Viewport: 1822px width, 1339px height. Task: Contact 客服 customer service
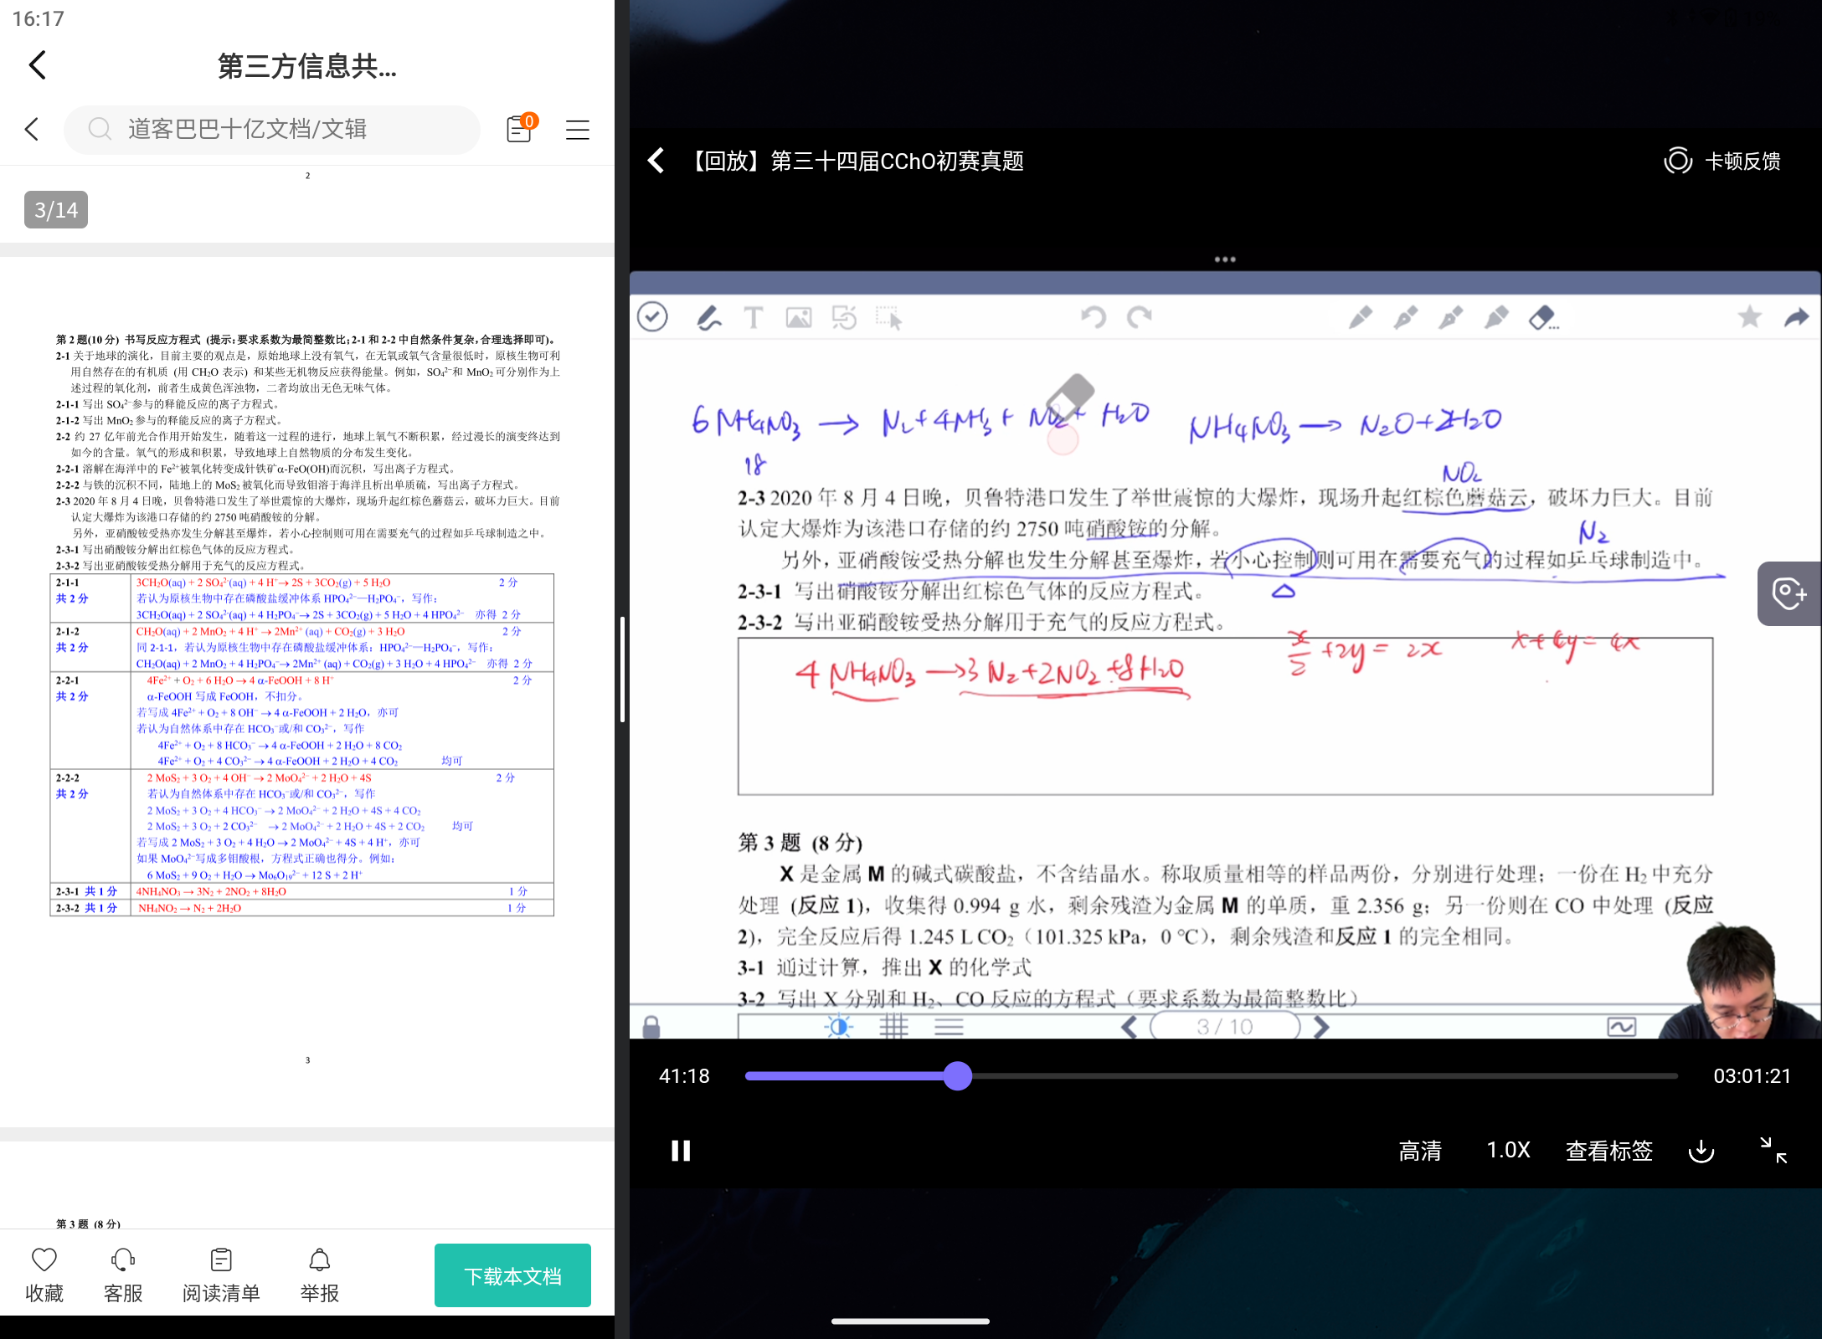click(x=123, y=1275)
